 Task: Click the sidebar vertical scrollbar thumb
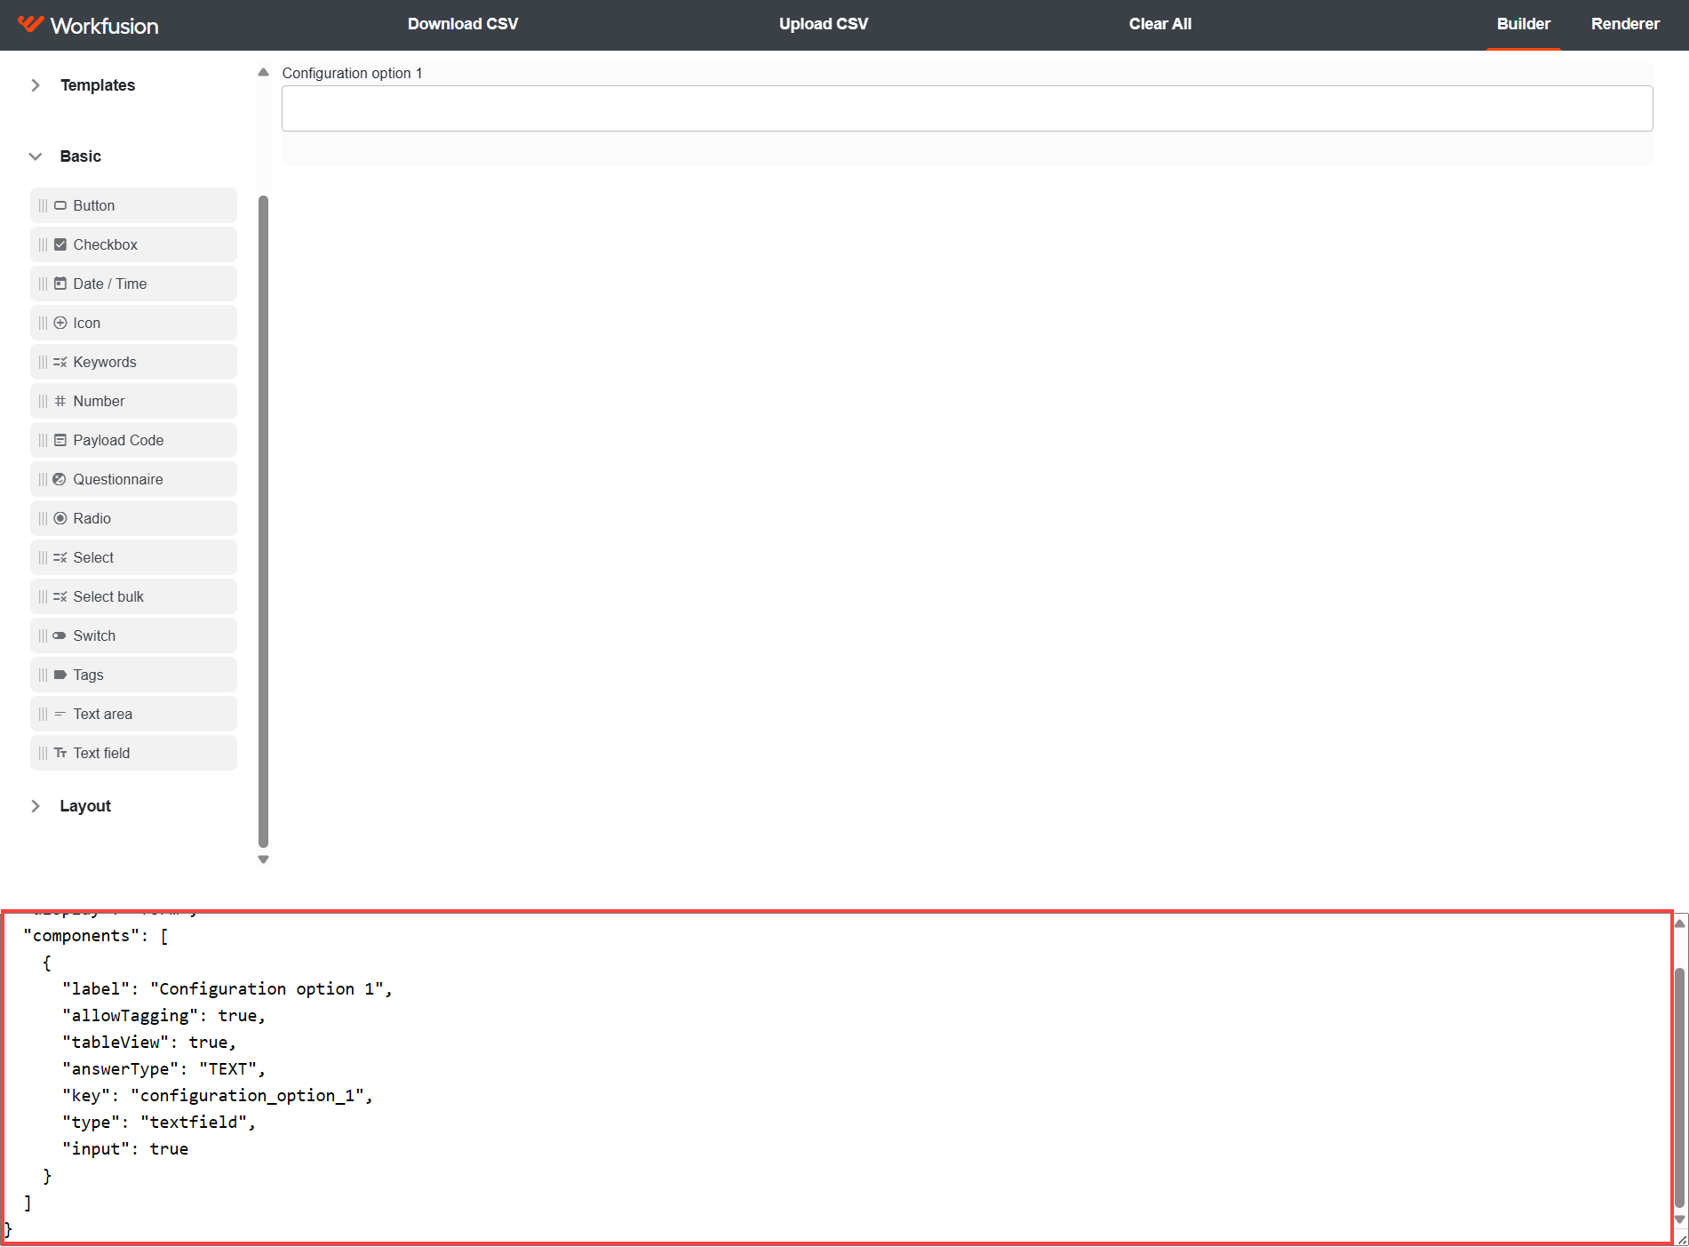tap(263, 522)
